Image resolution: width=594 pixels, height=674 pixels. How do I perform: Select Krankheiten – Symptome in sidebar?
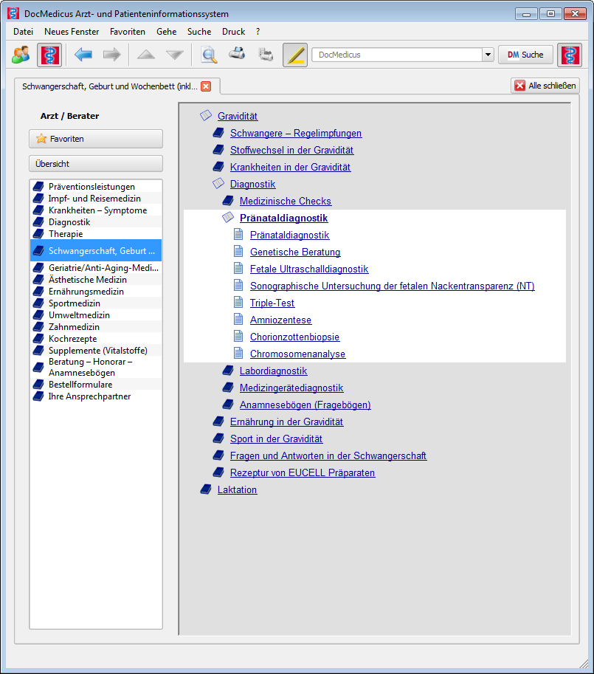click(96, 210)
